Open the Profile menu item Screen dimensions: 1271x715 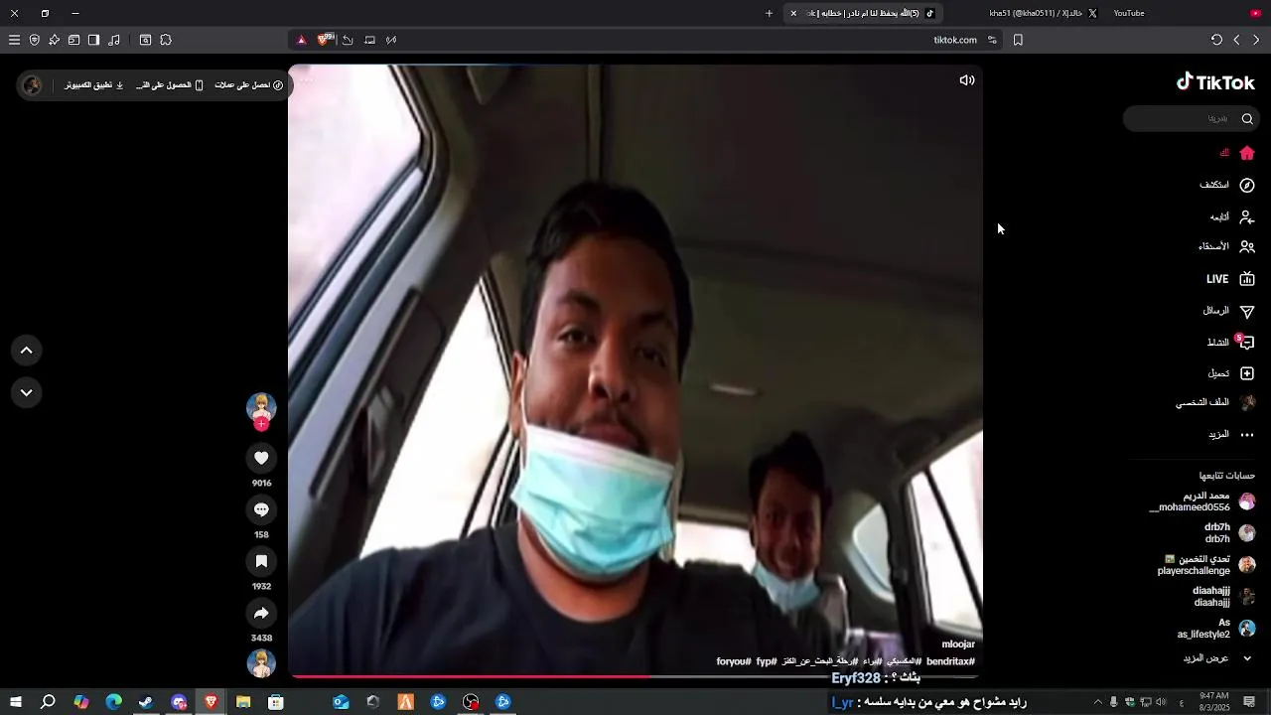[1215, 402]
